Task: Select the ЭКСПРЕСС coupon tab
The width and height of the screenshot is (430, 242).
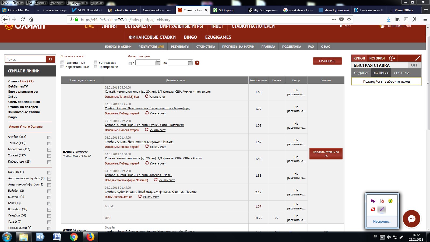Action: tap(381, 73)
